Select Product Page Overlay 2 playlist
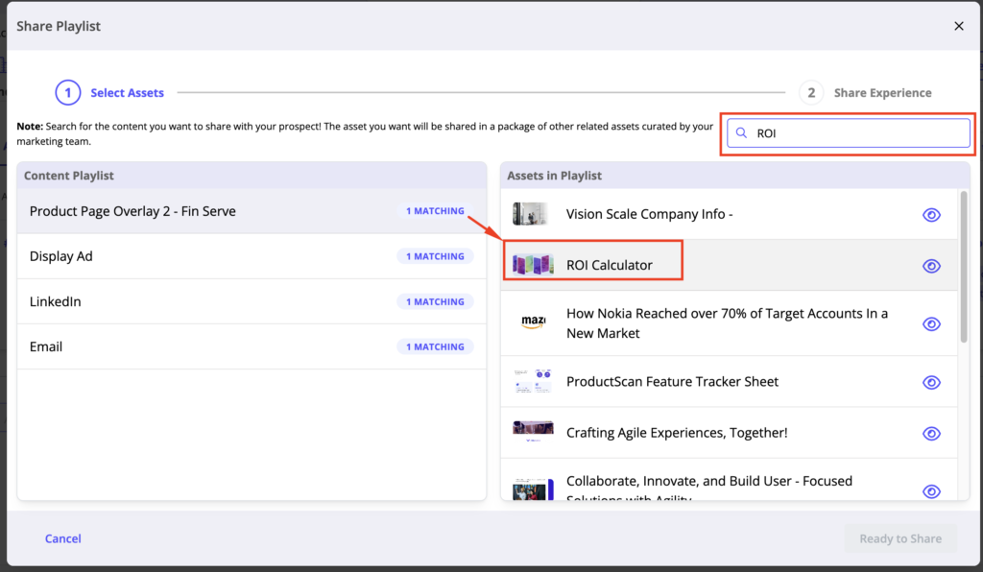983x572 pixels. [132, 211]
